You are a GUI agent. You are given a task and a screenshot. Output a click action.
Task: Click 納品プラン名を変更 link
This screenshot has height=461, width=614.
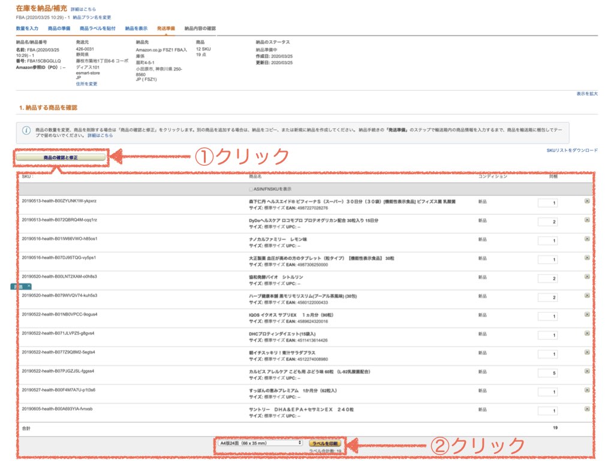(92, 17)
